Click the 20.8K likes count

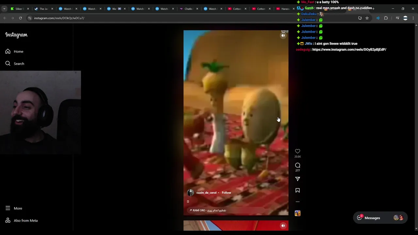pyautogui.click(x=297, y=157)
